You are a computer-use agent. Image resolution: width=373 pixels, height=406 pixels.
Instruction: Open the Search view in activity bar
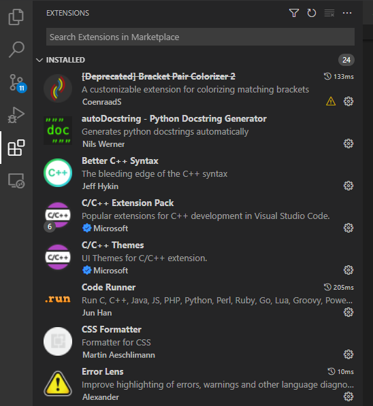click(16, 49)
